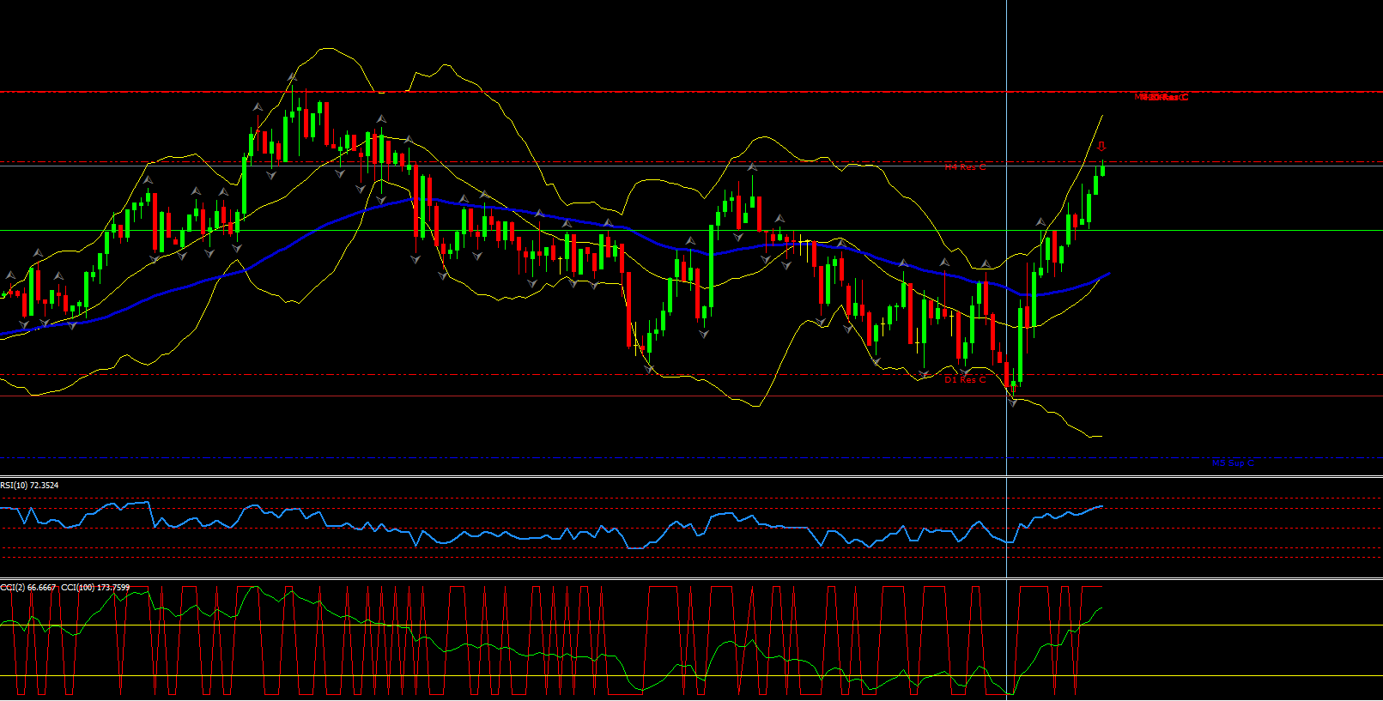Select the fractal arrow above the chart's highest candle
Viewport: 1383px width, 701px height.
[292, 78]
